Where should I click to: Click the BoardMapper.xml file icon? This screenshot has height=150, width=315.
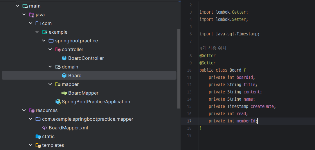45,128
